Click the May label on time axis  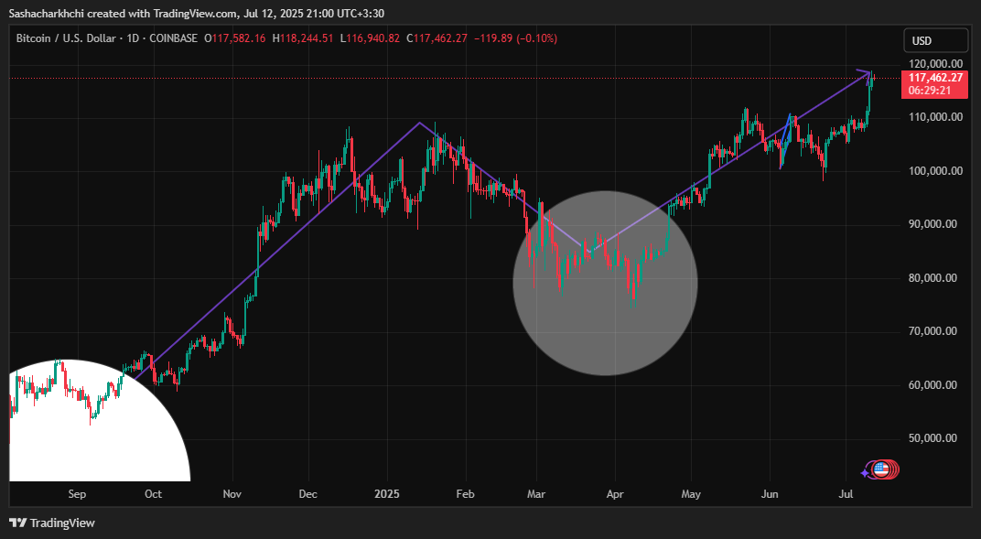691,494
